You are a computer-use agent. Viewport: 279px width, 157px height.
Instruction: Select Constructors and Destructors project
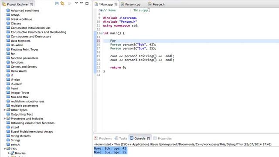(31, 36)
